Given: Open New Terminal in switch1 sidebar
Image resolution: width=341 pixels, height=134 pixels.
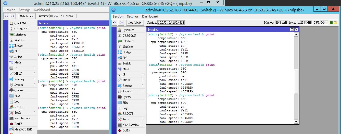Looking at the screenshot, I should click(23, 118).
